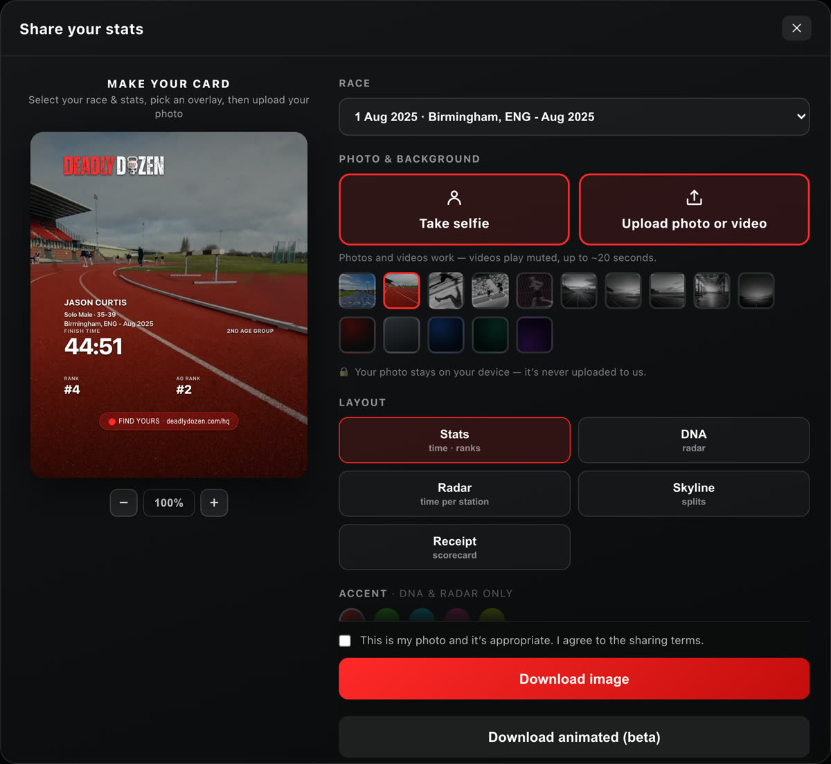Switch to the DNA radar layout

tap(694, 440)
